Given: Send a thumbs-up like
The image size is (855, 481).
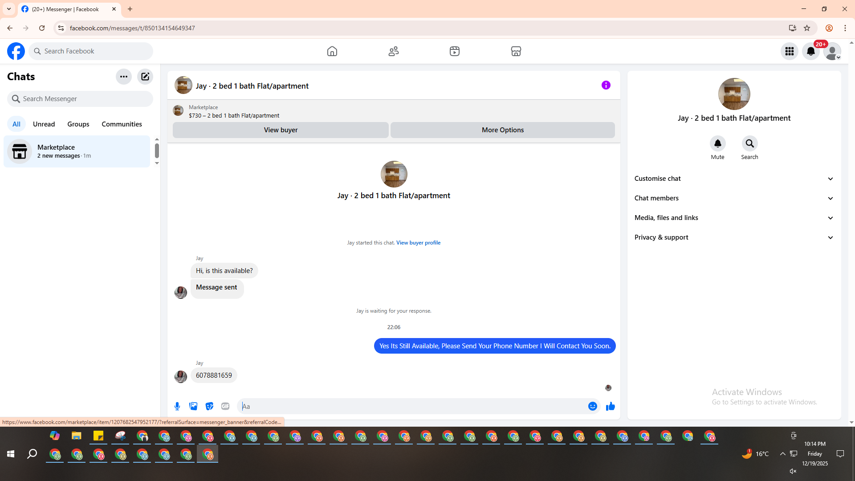Looking at the screenshot, I should (x=610, y=406).
